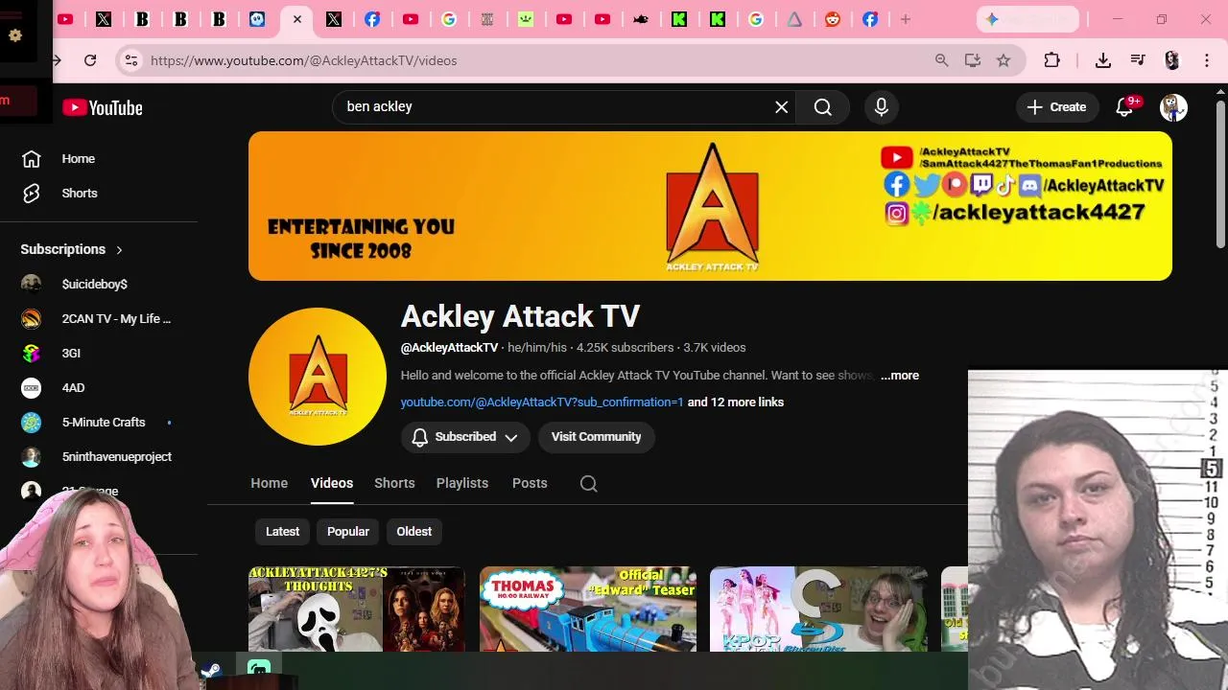Click the Visit Community button
This screenshot has width=1228, height=690.
pyautogui.click(x=596, y=437)
